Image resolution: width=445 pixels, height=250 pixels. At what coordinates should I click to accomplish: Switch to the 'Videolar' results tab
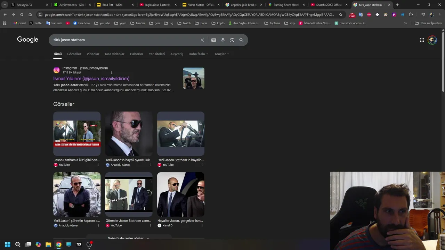(93, 54)
